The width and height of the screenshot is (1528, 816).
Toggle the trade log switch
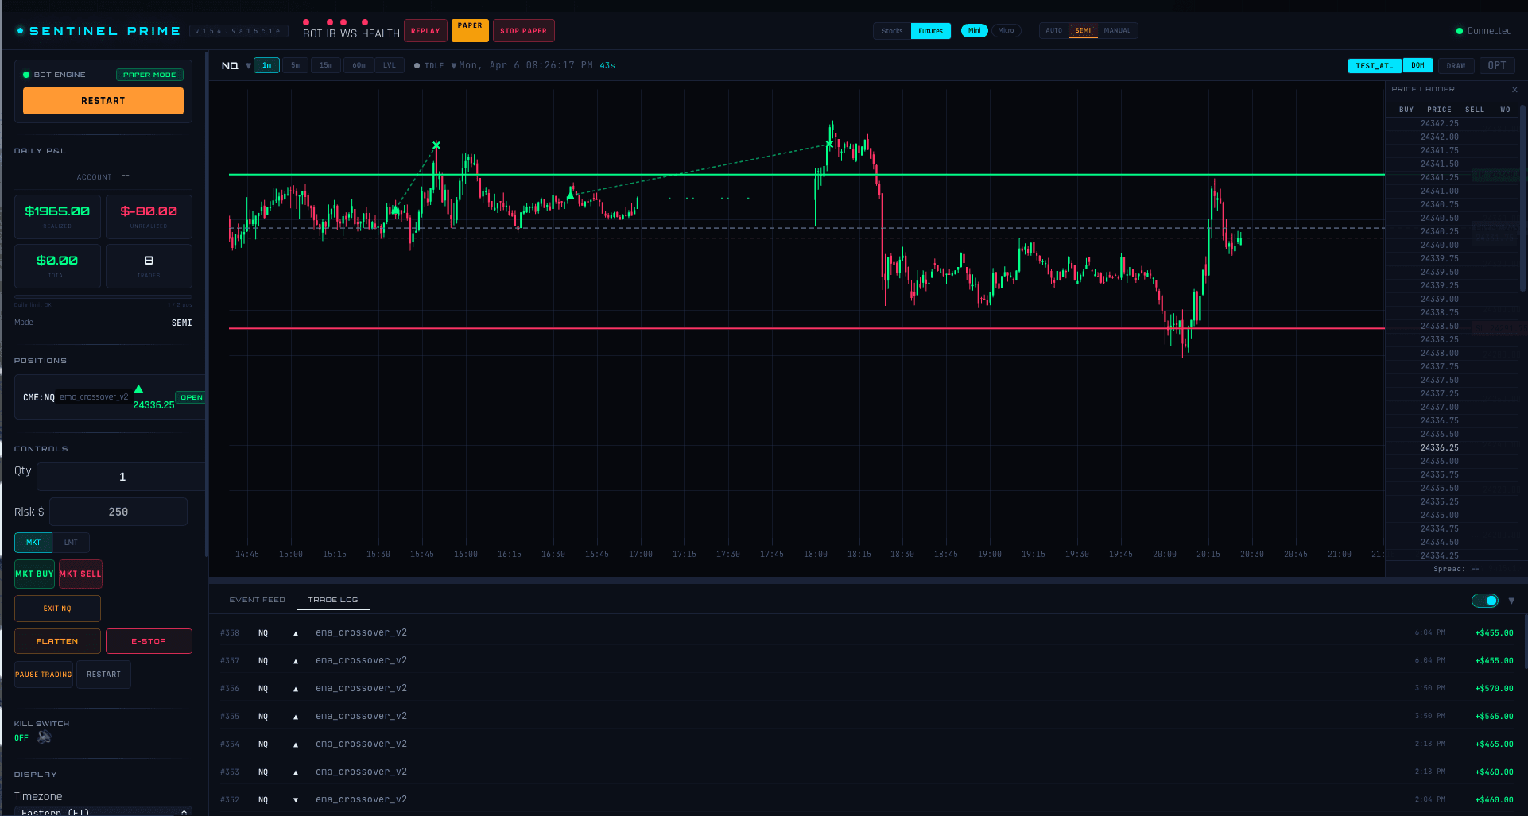coord(1485,601)
